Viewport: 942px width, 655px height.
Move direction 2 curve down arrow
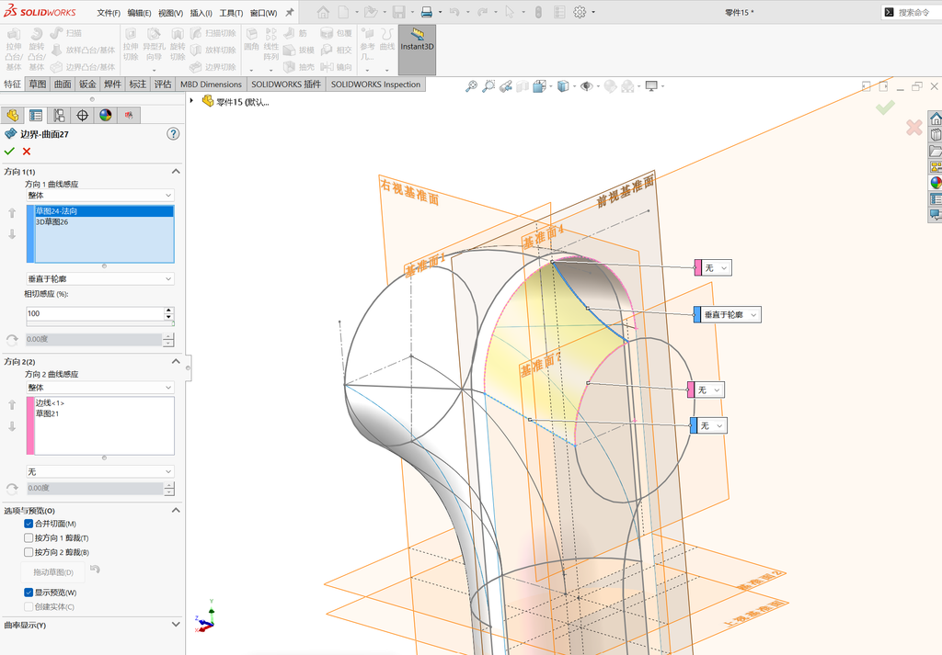coord(12,426)
